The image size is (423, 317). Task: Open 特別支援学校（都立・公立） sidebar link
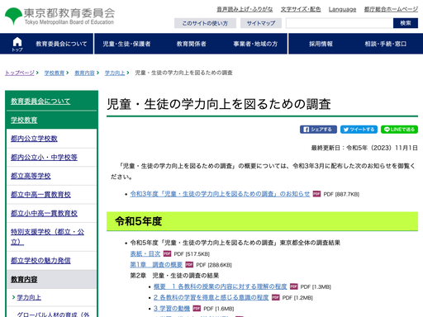coord(47,237)
